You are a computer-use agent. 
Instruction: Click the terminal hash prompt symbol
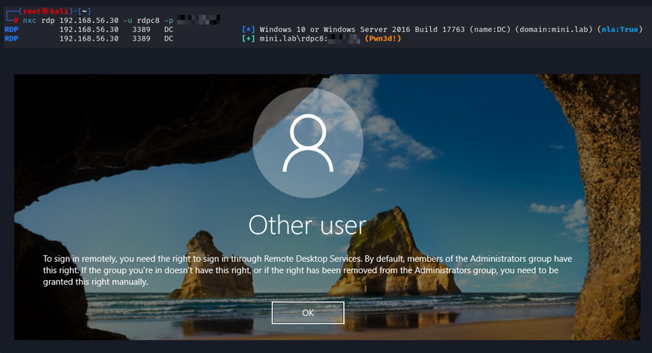[16, 21]
